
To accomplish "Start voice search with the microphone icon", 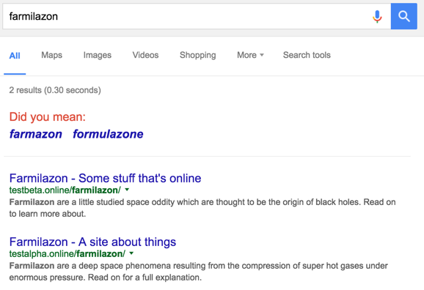I will (377, 16).
